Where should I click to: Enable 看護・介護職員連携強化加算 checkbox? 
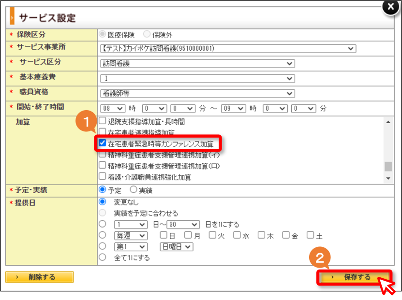102,176
